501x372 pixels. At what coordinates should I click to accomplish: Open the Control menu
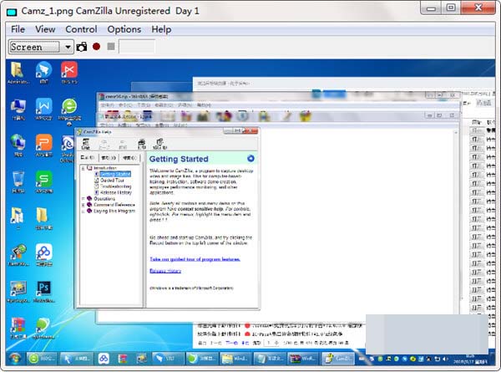coord(81,29)
